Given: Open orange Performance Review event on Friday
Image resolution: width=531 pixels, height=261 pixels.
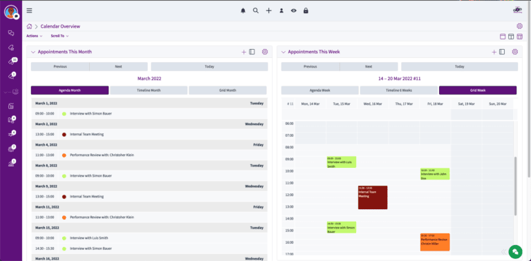Looking at the screenshot, I should 435,242.
